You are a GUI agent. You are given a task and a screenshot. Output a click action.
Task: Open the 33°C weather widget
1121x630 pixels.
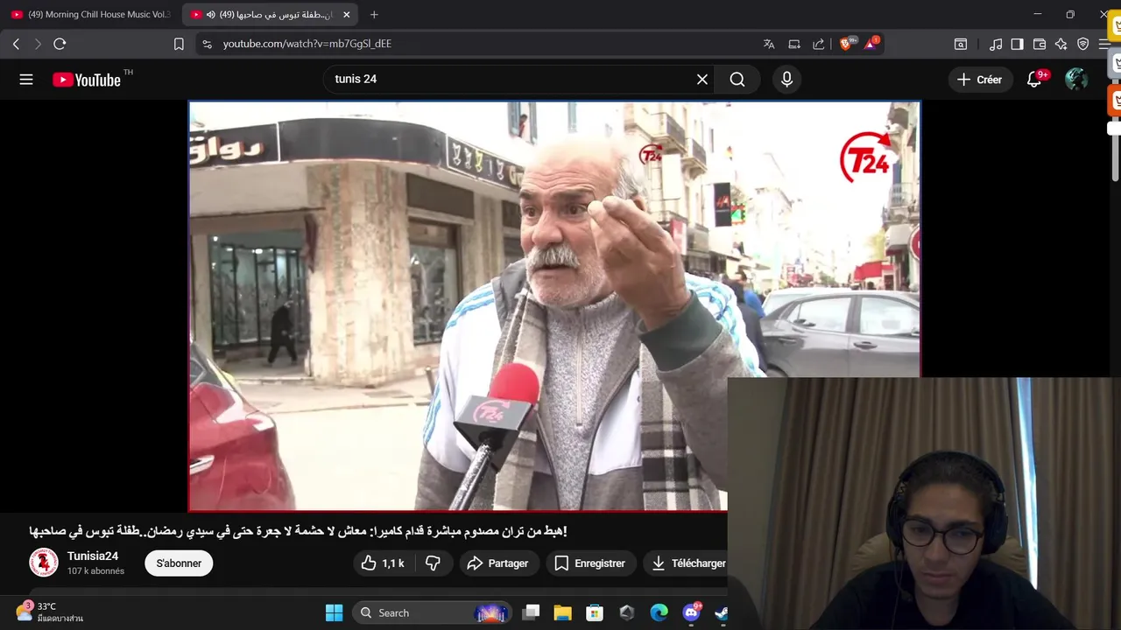pos(48,612)
